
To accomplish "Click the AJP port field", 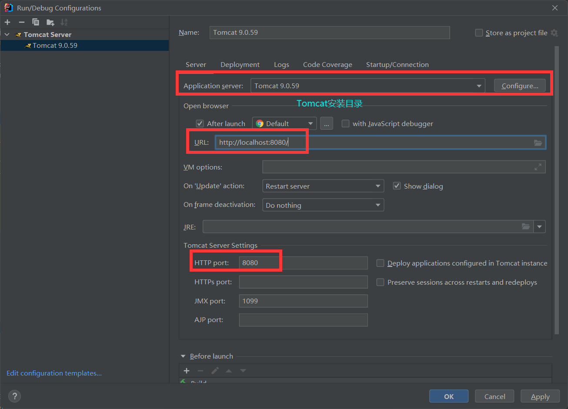I will pyautogui.click(x=303, y=320).
